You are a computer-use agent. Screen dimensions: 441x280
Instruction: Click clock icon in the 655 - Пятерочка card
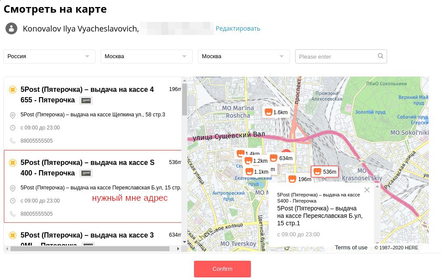[x=13, y=128]
